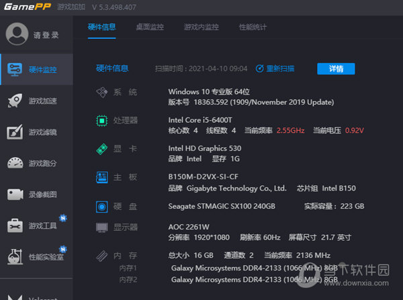Click the 223 GB capacity value
This screenshot has width=403, height=300.
[x=352, y=206]
